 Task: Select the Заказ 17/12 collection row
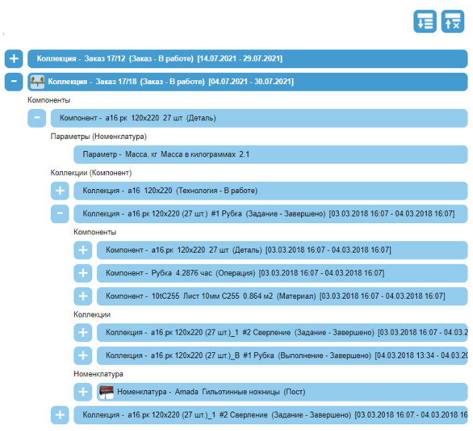pyautogui.click(x=247, y=59)
